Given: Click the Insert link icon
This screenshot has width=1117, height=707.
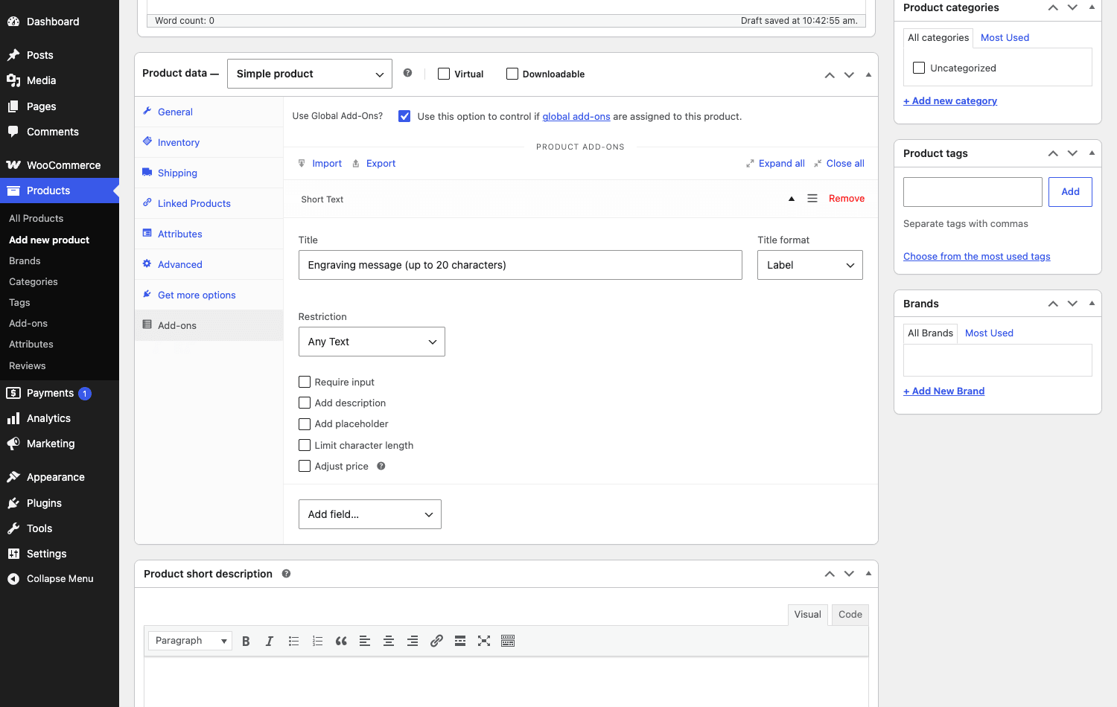Looking at the screenshot, I should coord(436,641).
